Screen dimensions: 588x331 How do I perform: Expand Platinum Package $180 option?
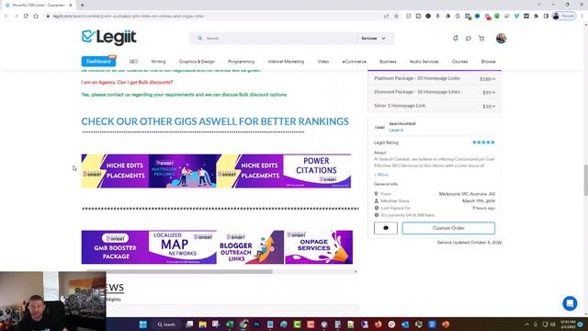(435, 78)
